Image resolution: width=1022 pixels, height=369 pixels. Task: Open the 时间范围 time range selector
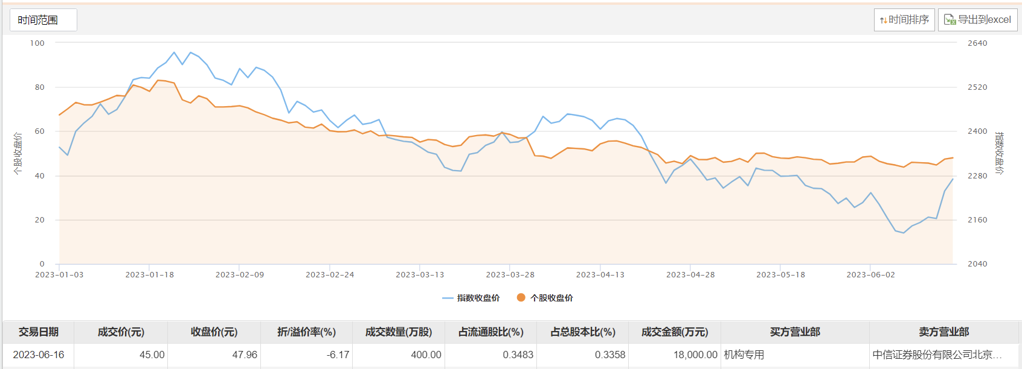[43, 20]
